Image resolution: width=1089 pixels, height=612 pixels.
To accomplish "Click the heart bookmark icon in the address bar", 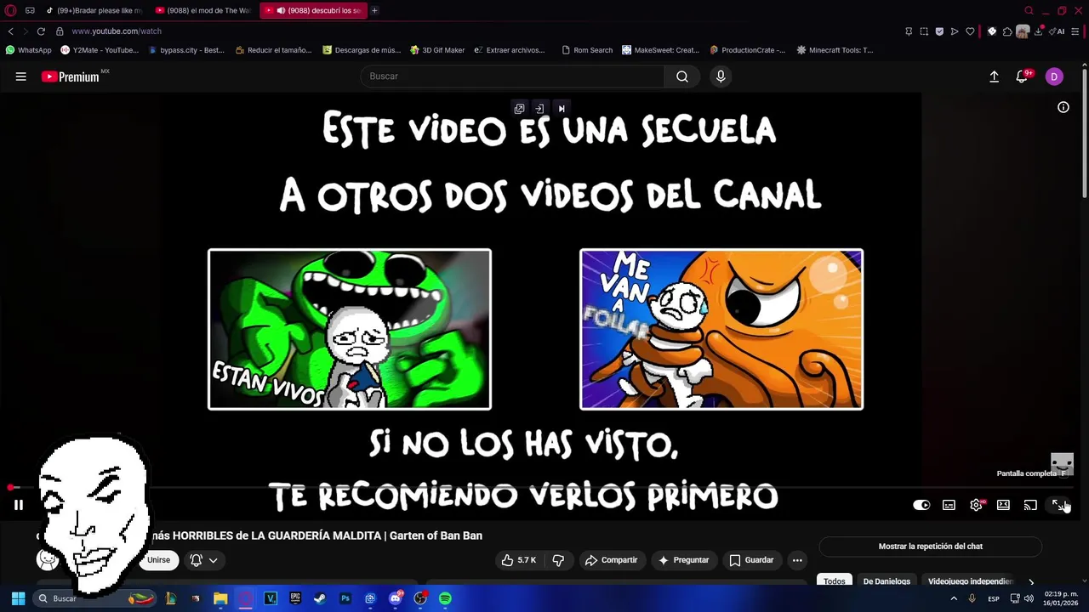I will (x=970, y=31).
